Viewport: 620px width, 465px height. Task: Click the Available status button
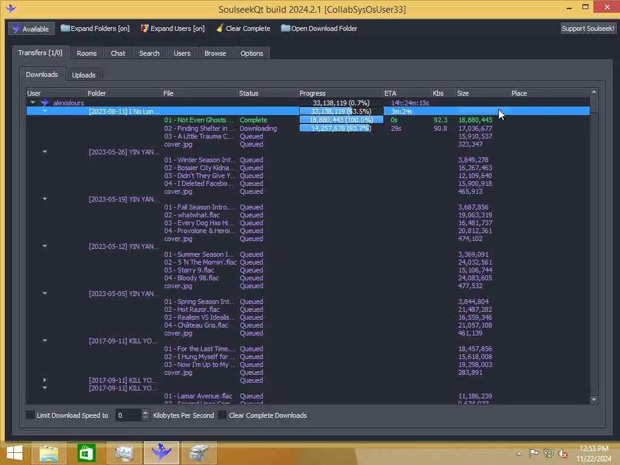pyautogui.click(x=31, y=28)
